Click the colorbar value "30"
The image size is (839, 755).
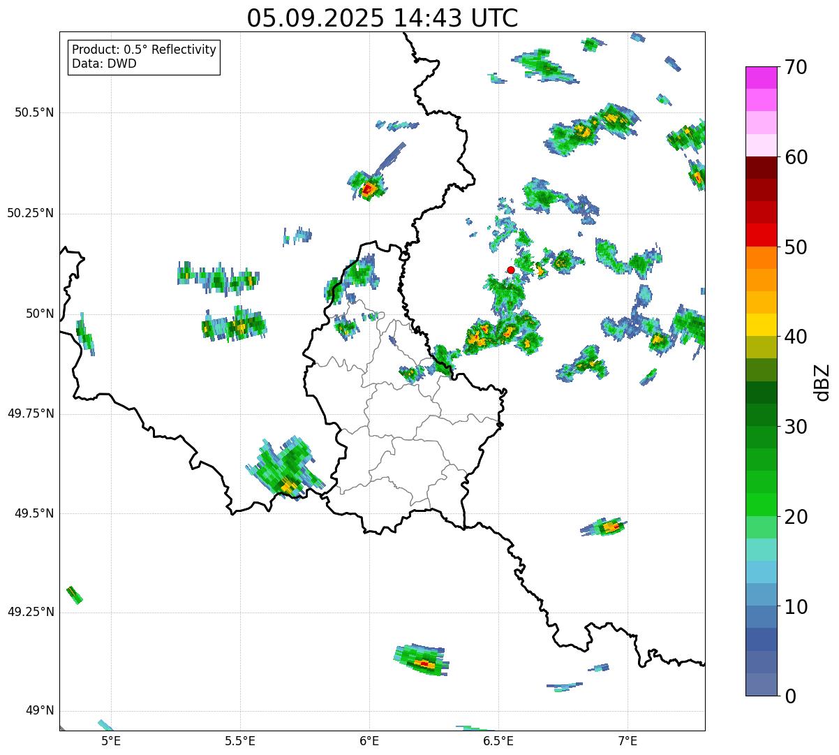pyautogui.click(x=796, y=427)
